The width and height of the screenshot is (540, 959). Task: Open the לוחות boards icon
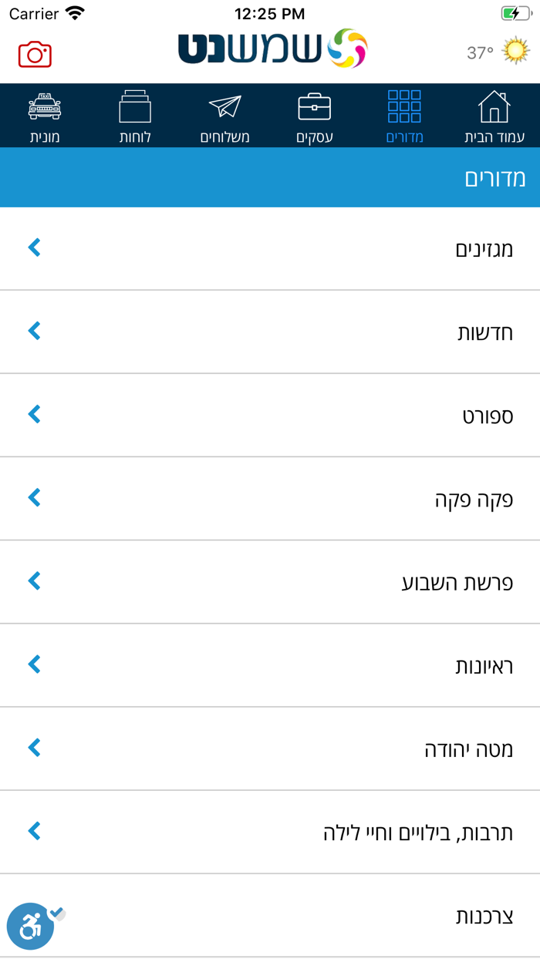coord(136,108)
